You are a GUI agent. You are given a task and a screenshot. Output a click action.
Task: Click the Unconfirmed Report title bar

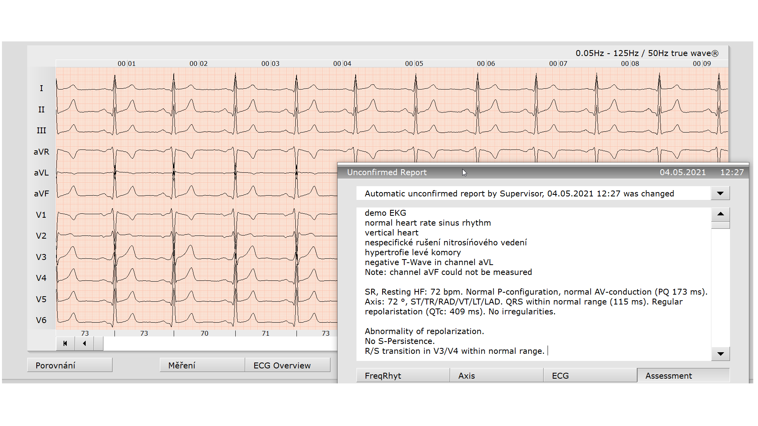point(387,172)
